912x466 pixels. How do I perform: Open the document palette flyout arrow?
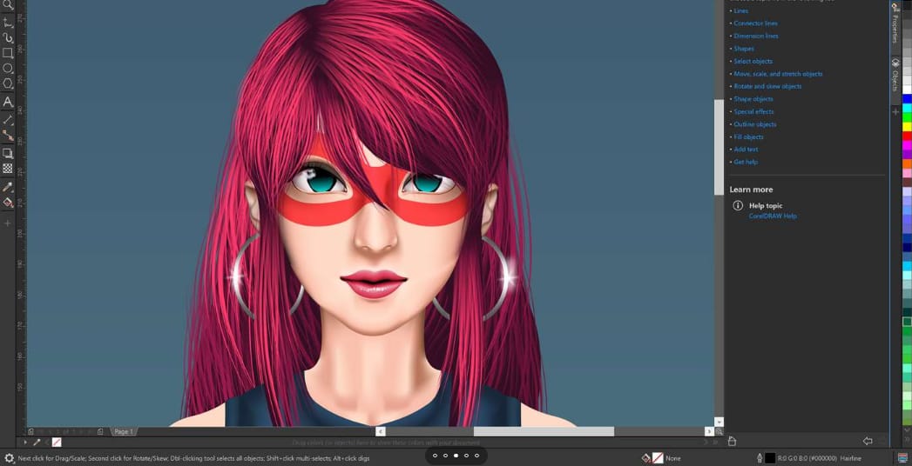coord(24,443)
